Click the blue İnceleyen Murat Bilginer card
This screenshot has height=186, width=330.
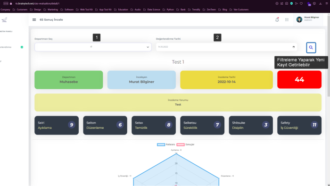click(x=141, y=80)
